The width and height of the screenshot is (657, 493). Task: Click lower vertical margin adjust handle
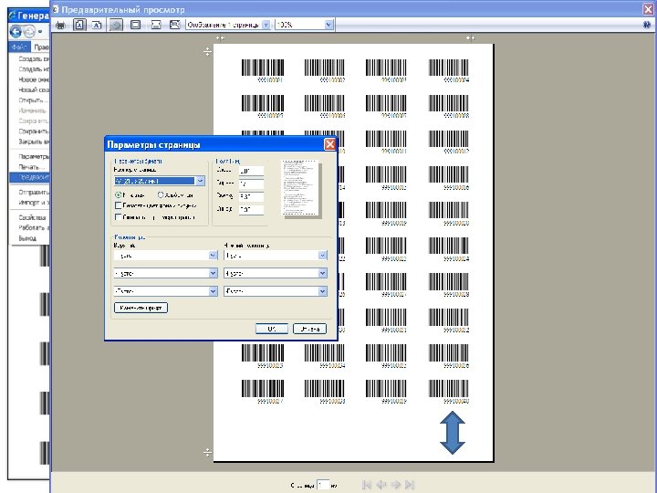click(207, 453)
